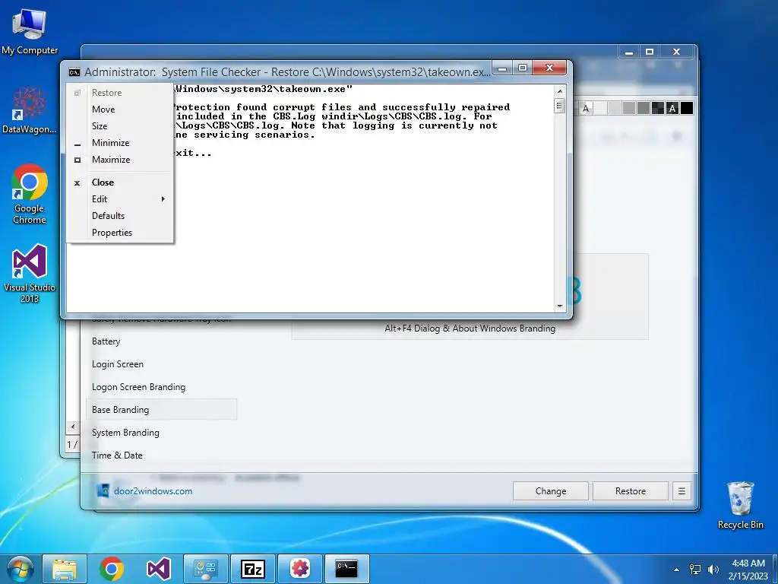Choose Maximize from the system menu
This screenshot has width=778, height=584.
tap(120, 160)
